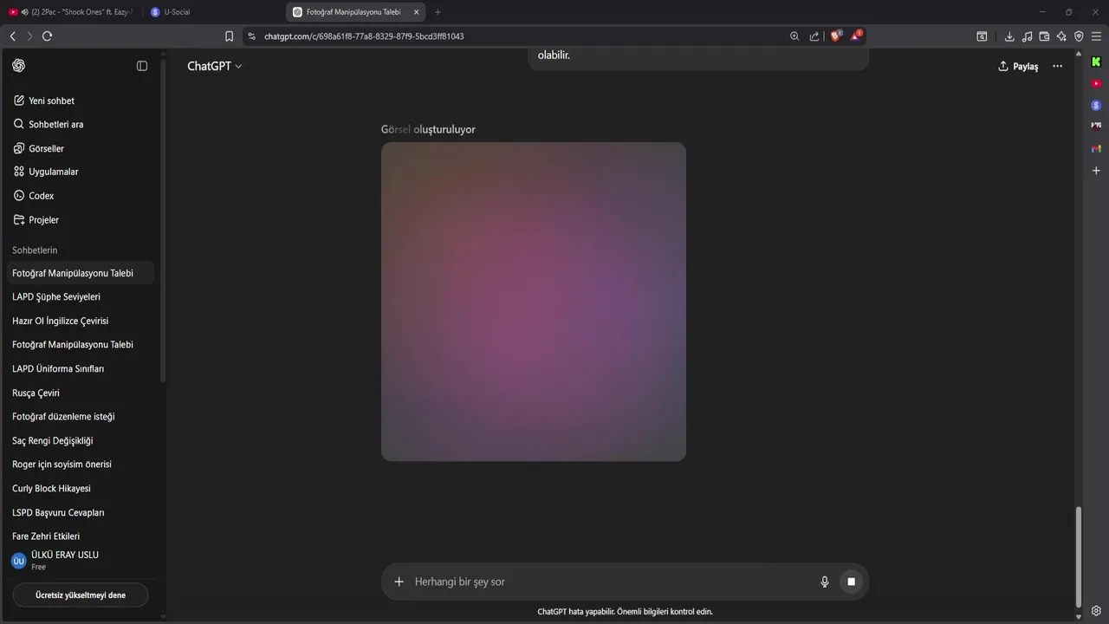Open the Uygulamalar section
1109x624 pixels.
point(81,172)
